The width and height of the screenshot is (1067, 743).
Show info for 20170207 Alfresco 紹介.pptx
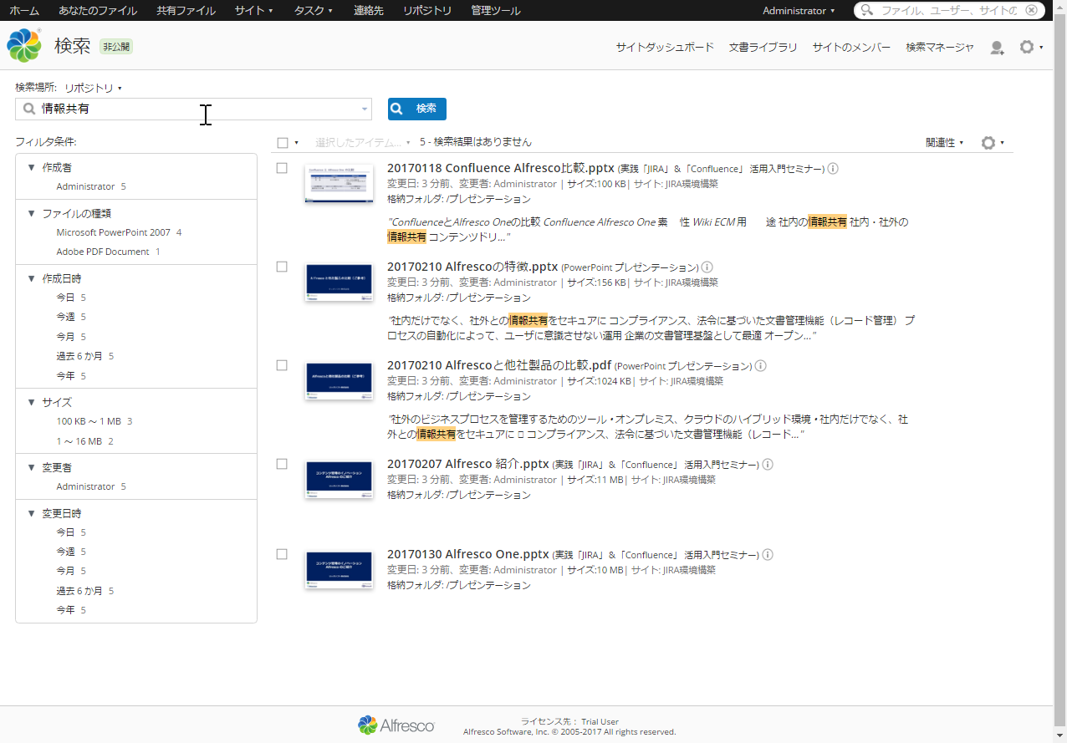(x=768, y=465)
